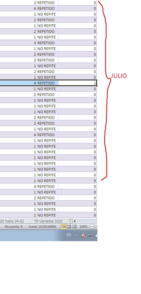Viewport: 141px width, 294px height.
Task: Open the sheet tab ending hasta 24-02
Action: (12, 221)
